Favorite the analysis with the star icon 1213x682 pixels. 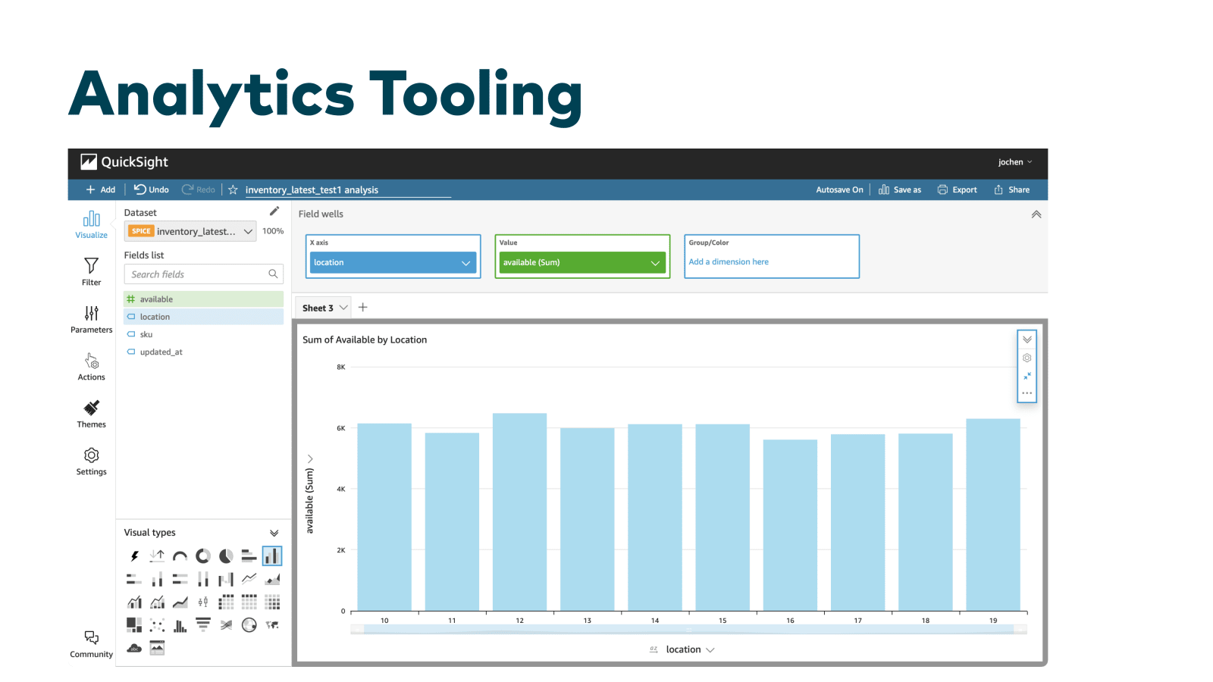pos(233,189)
